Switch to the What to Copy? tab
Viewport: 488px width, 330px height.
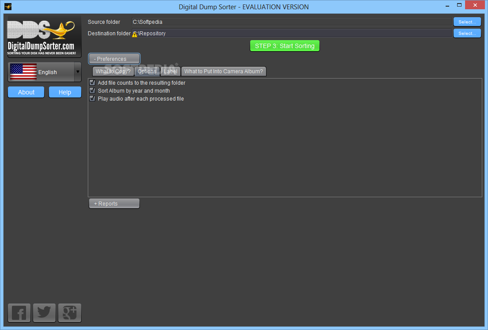pyautogui.click(x=113, y=71)
